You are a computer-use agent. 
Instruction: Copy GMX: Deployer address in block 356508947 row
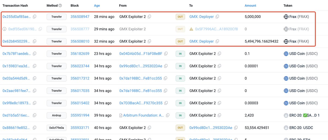click(217, 16)
